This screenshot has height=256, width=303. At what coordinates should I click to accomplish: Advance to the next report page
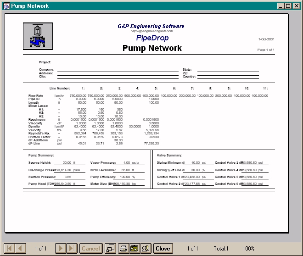coord(61,248)
